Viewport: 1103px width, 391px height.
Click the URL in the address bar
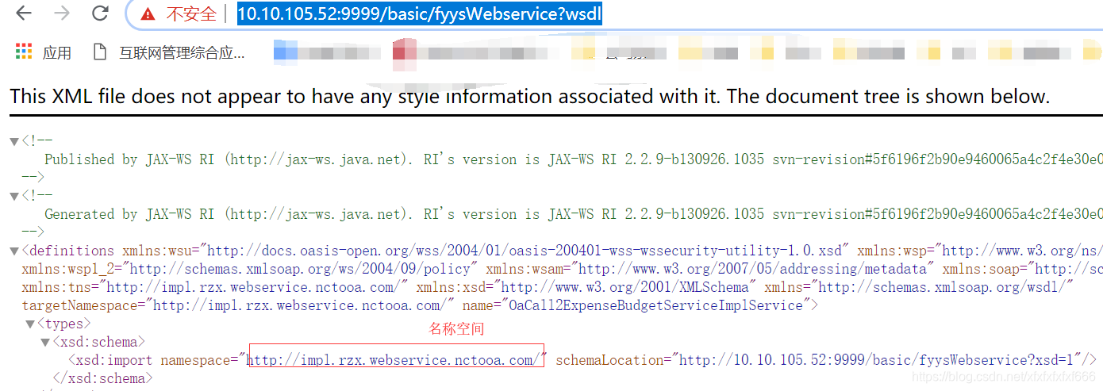420,14
